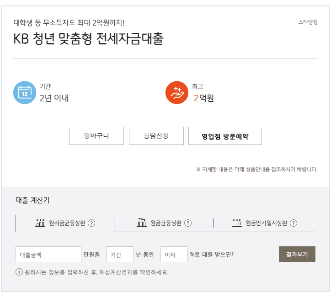The height and width of the screenshot is (296, 331).
Task: Open 영업점 방문예약
Action: coord(225,136)
